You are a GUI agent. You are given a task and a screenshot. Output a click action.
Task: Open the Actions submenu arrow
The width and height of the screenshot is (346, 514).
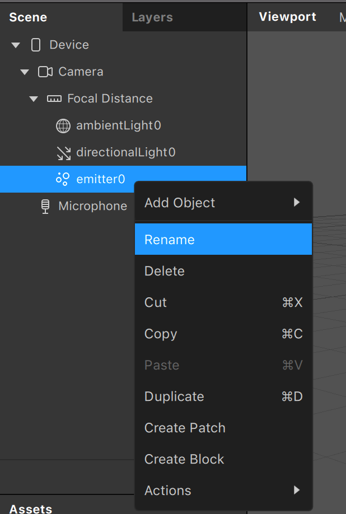pyautogui.click(x=297, y=490)
